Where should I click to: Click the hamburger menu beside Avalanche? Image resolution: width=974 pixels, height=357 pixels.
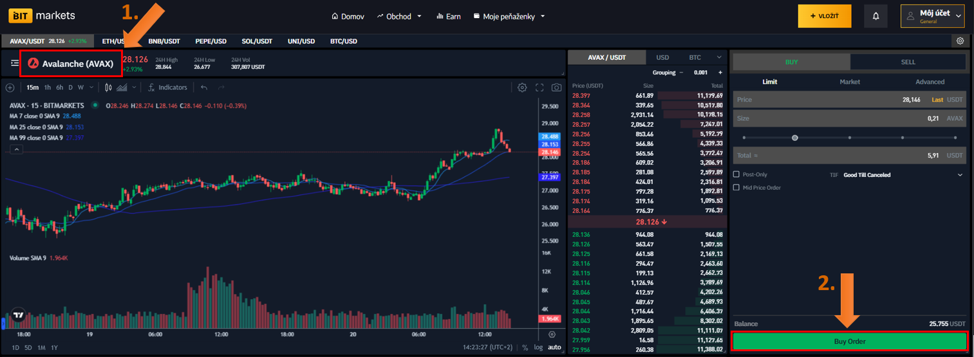click(x=15, y=63)
